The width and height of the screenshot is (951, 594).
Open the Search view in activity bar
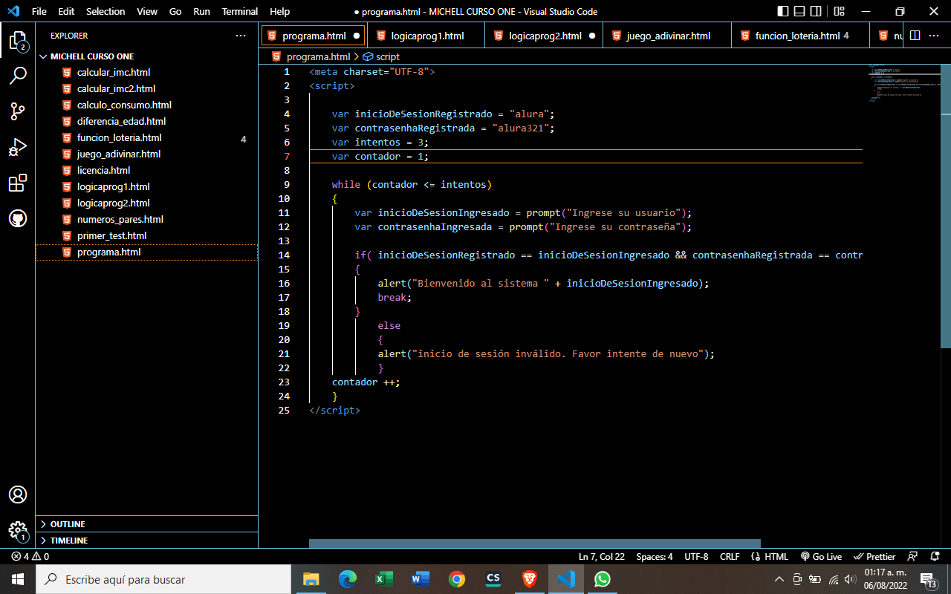(x=18, y=76)
